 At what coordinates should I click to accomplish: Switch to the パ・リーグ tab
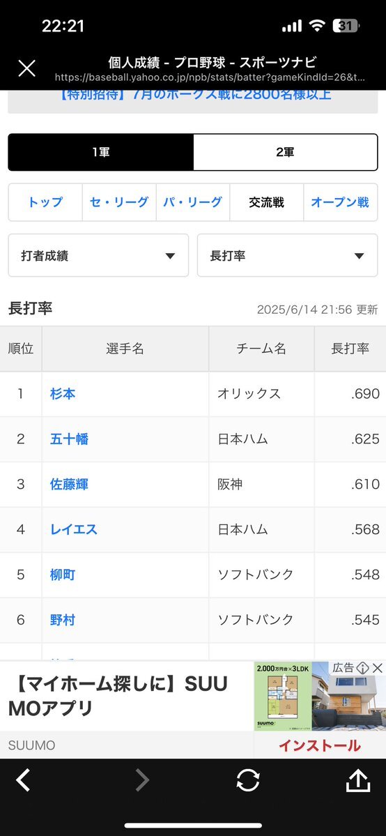192,202
